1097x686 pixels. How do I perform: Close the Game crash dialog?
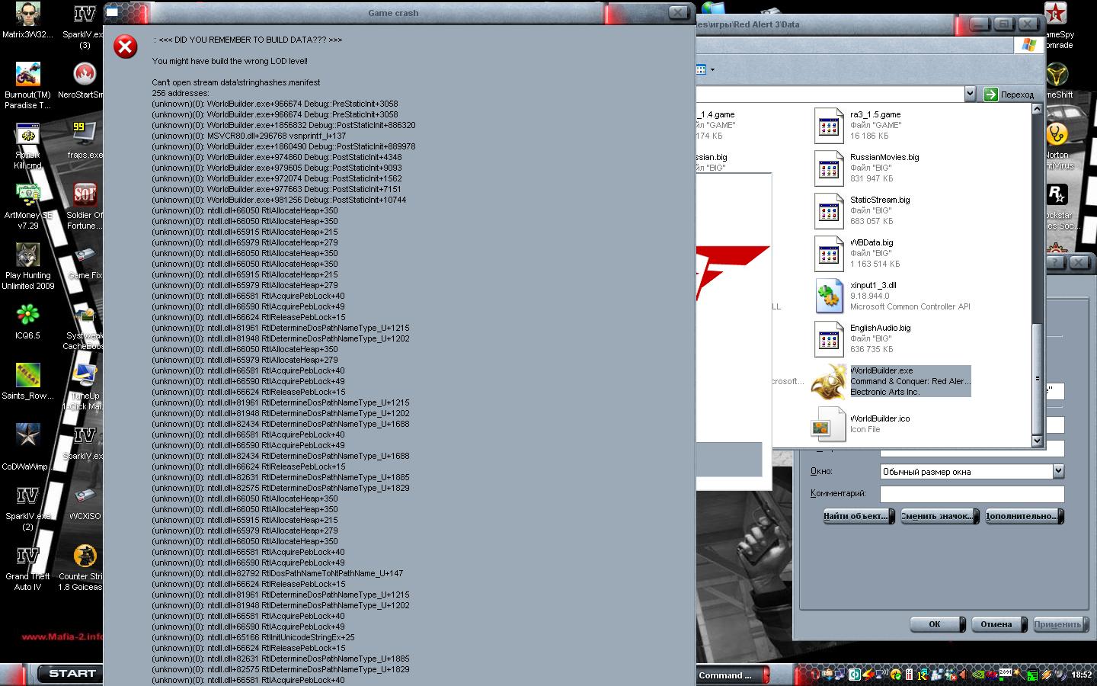point(678,12)
